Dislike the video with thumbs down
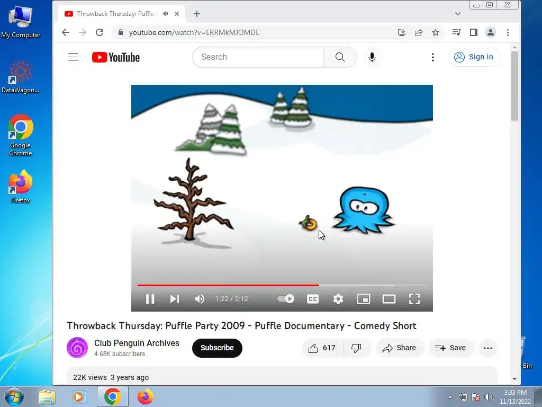The image size is (542, 407). click(x=356, y=348)
